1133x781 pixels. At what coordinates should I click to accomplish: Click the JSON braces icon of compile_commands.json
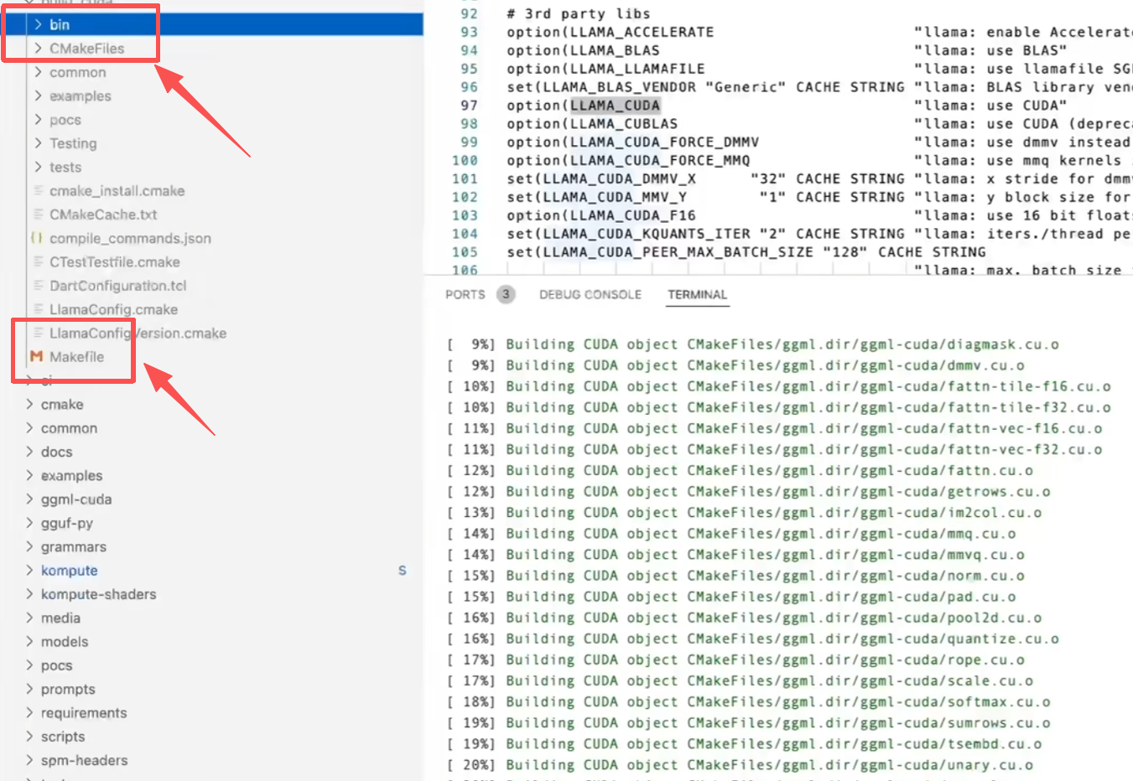[37, 238]
